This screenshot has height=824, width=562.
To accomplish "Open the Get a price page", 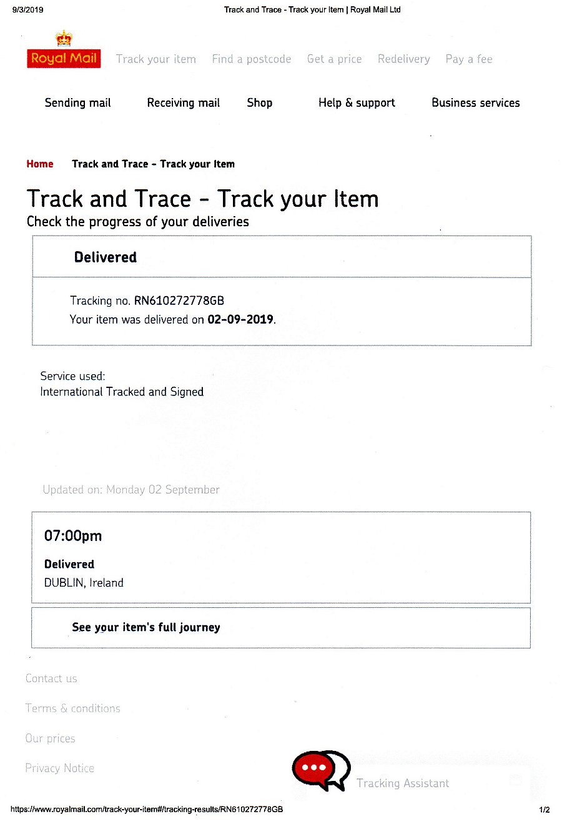I will 334,59.
